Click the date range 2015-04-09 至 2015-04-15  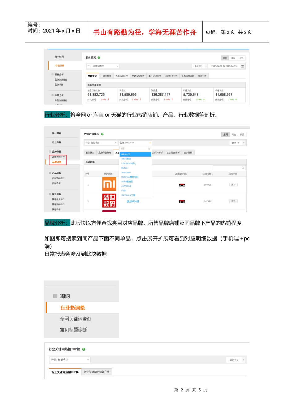(224, 66)
